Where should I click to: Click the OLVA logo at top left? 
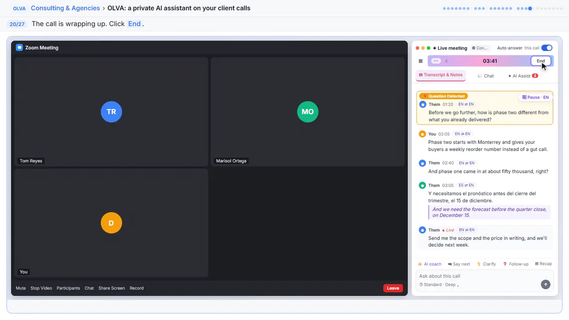click(19, 8)
